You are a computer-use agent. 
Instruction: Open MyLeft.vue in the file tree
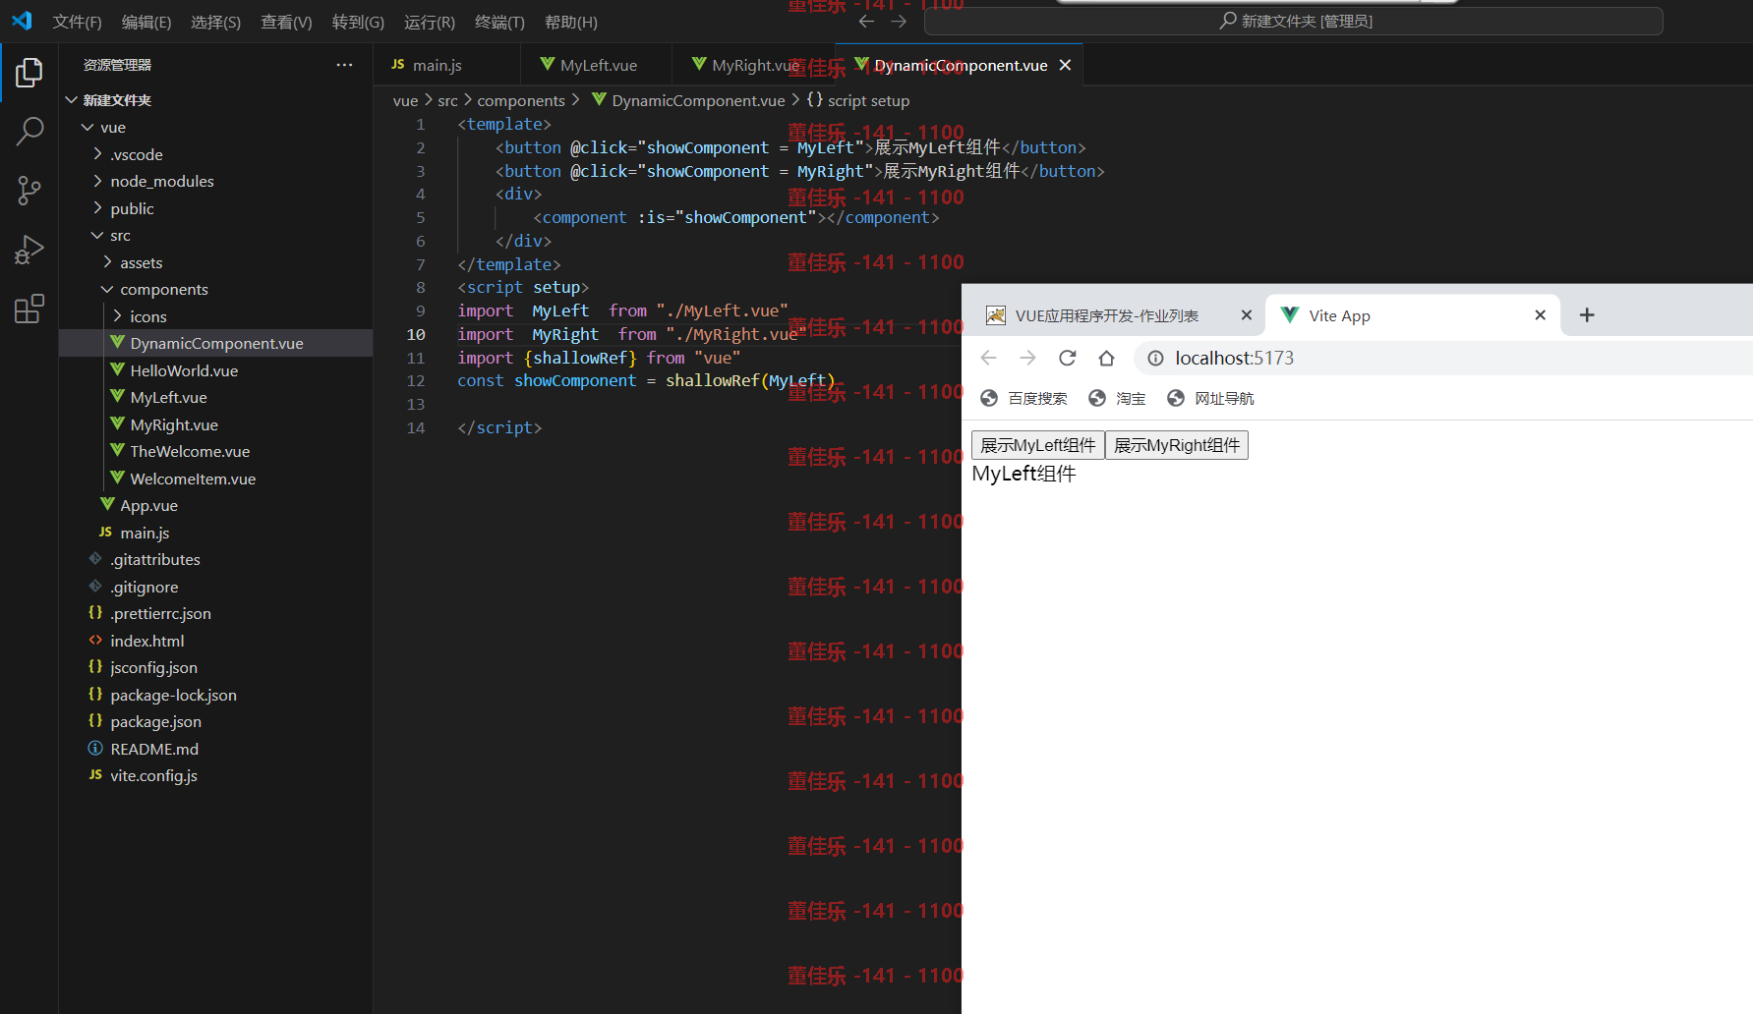click(215, 398)
